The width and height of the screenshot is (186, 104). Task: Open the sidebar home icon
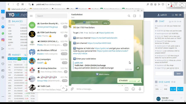[3, 12]
